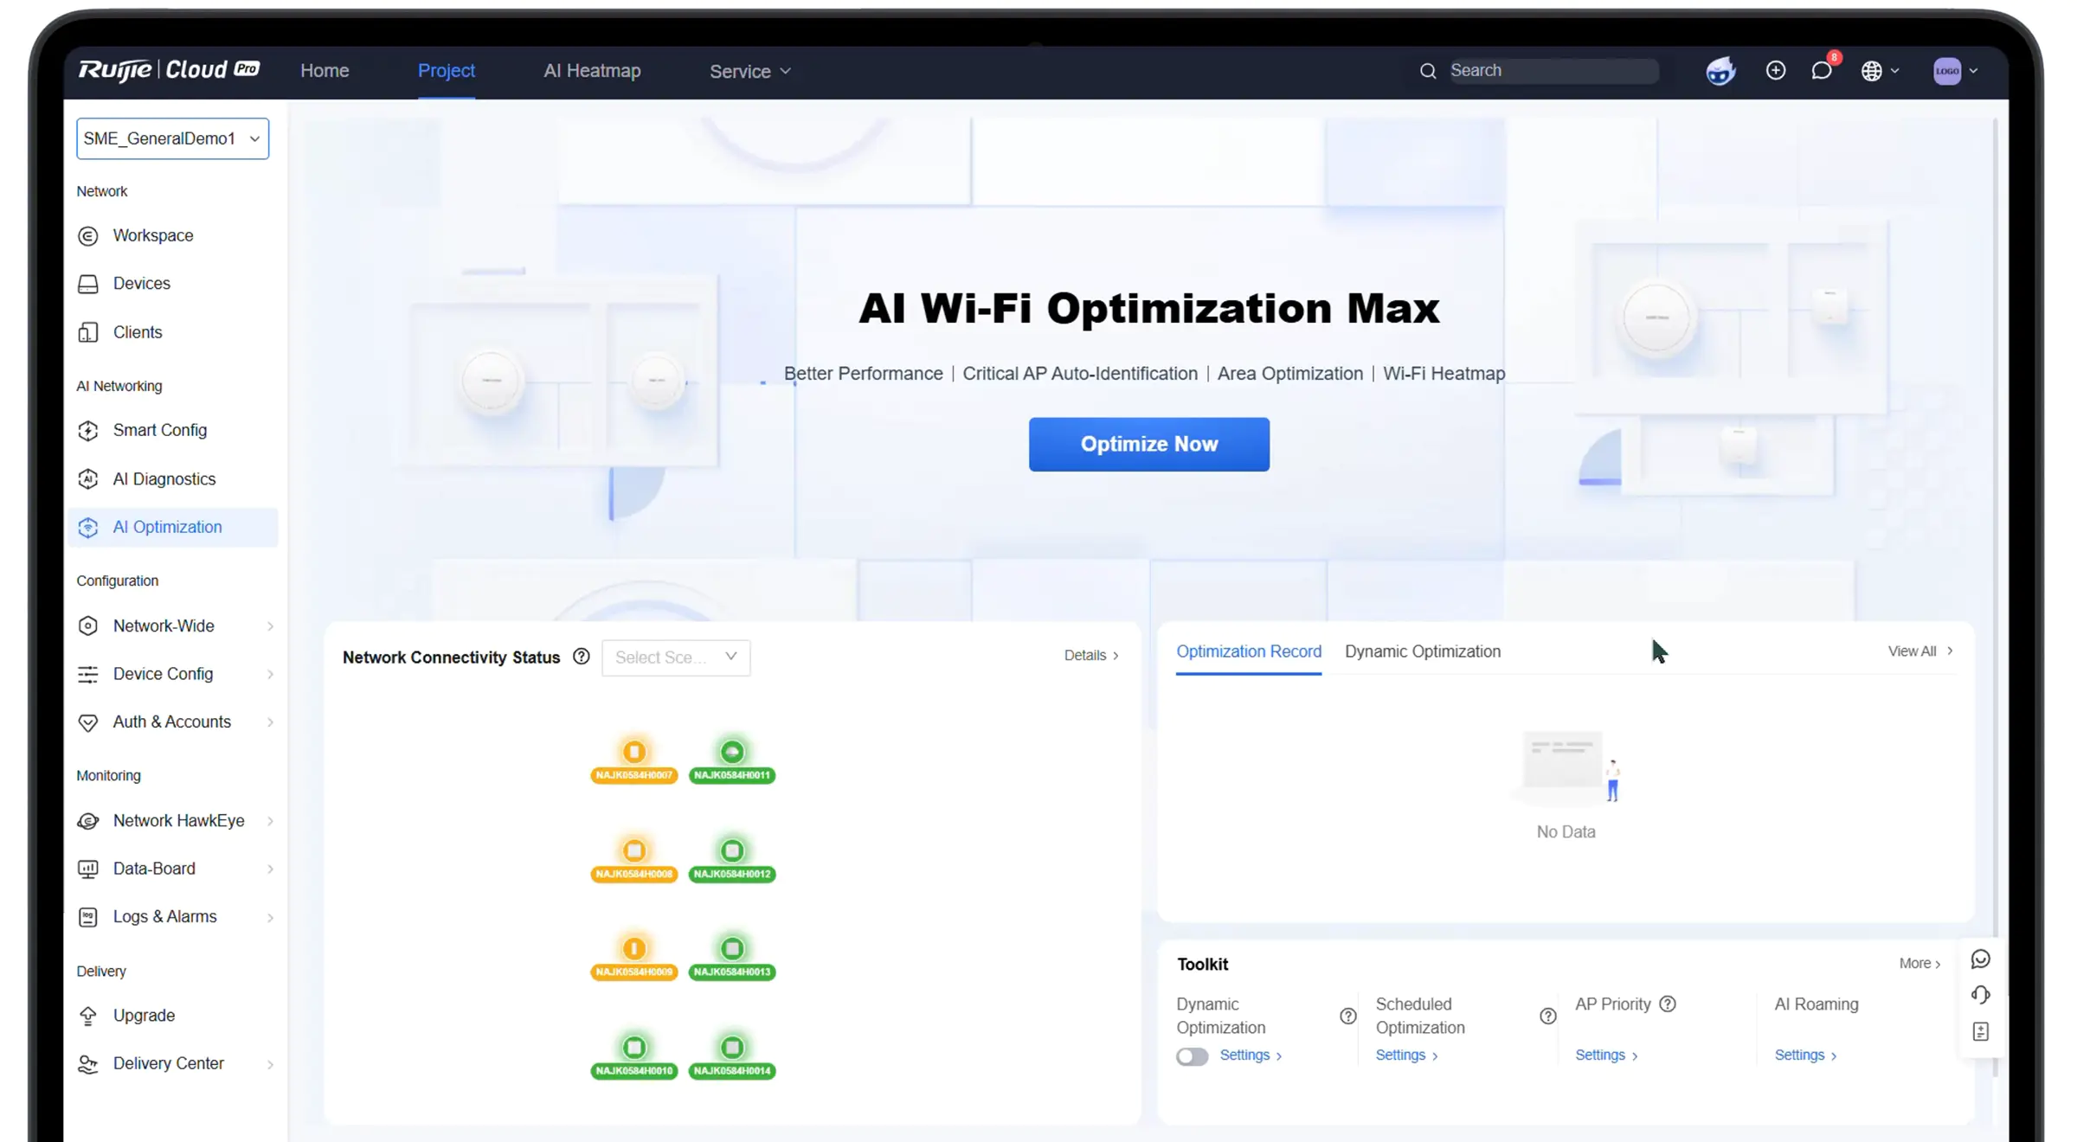
Task: Open the notifications chat bubble icon
Action: coord(1821,71)
